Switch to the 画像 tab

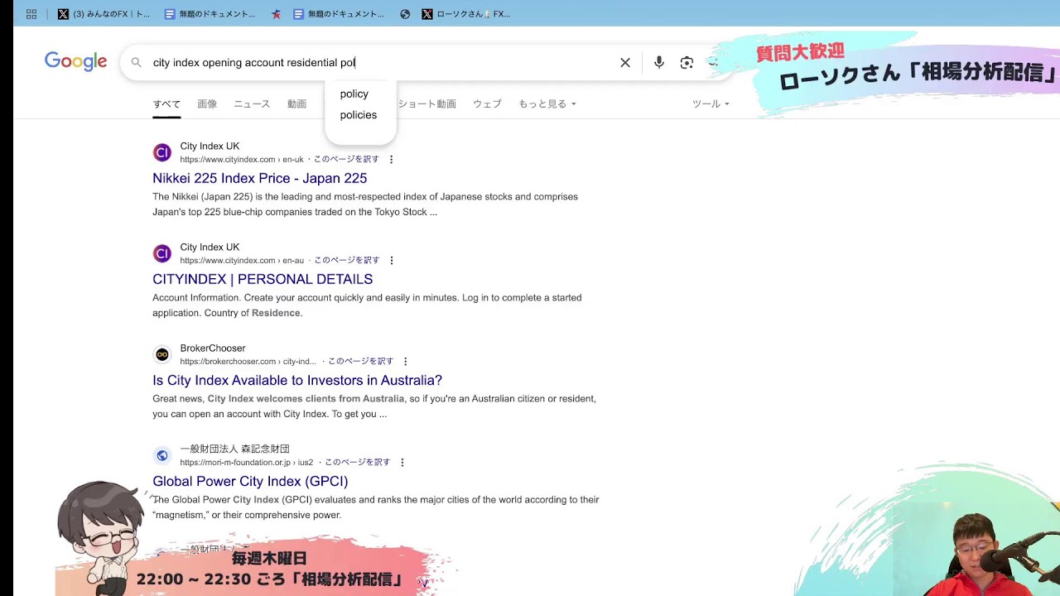click(207, 103)
